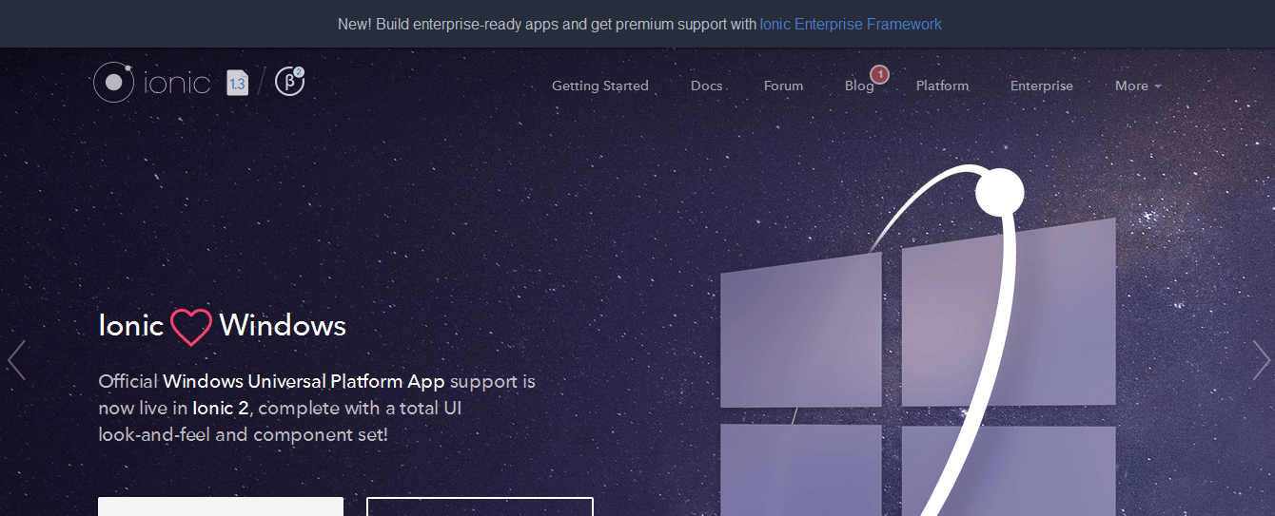Click the 'New! Build enterprise-ready apps' banner text
Screen dimensions: 1275x516
tap(546, 24)
